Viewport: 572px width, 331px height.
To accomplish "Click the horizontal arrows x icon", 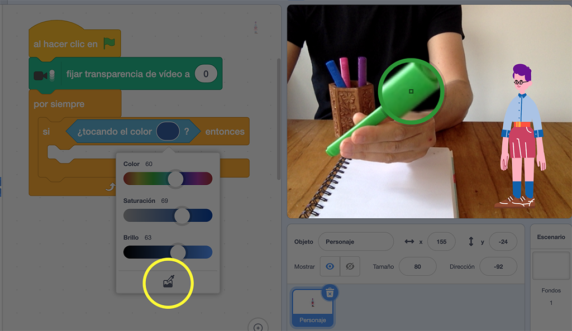I will (x=409, y=241).
